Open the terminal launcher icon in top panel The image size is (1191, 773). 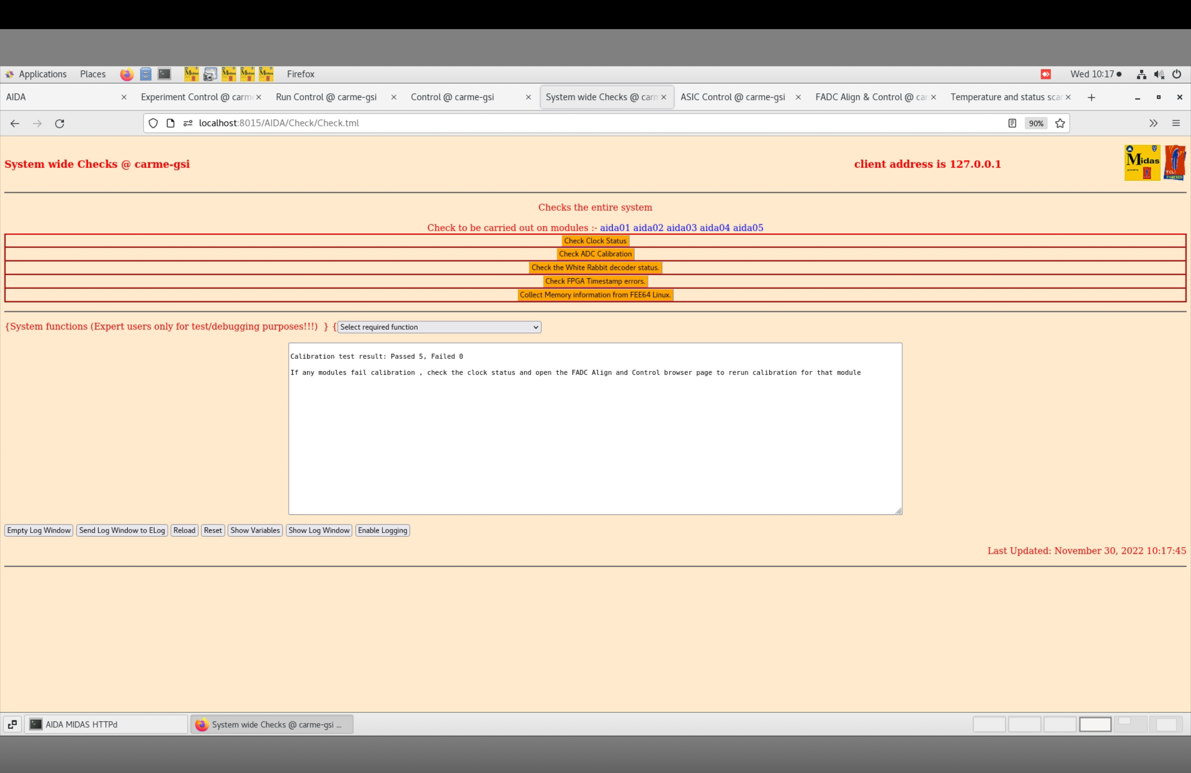pyautogui.click(x=164, y=74)
